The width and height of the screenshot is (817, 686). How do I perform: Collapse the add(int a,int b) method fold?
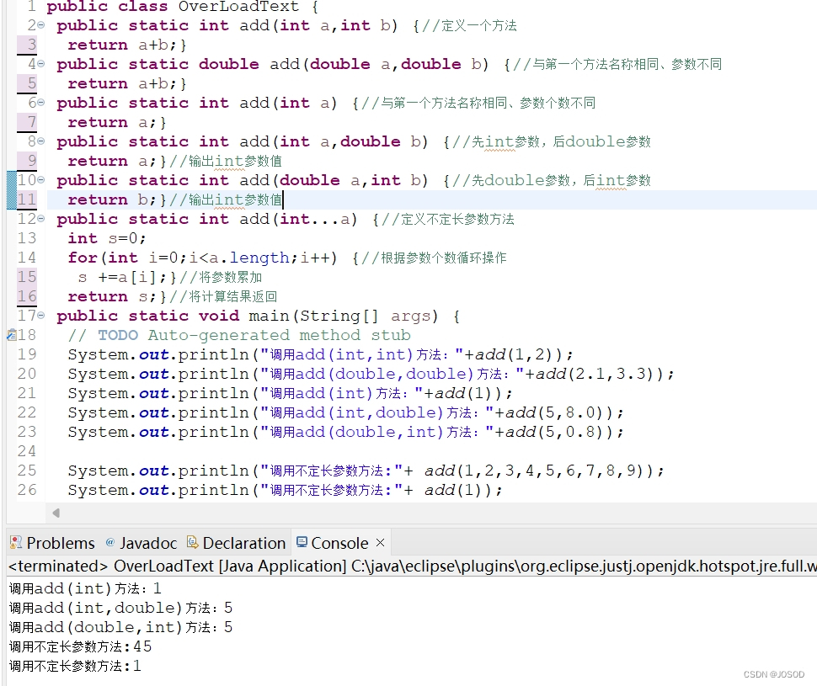point(41,25)
